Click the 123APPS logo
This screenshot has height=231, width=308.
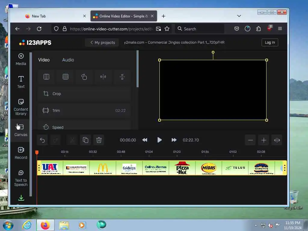pos(35,42)
